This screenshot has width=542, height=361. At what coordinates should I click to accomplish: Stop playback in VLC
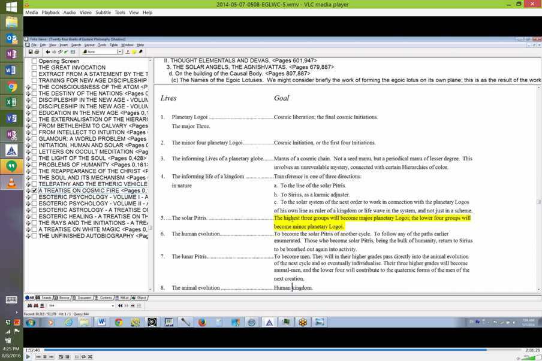tap(44, 357)
